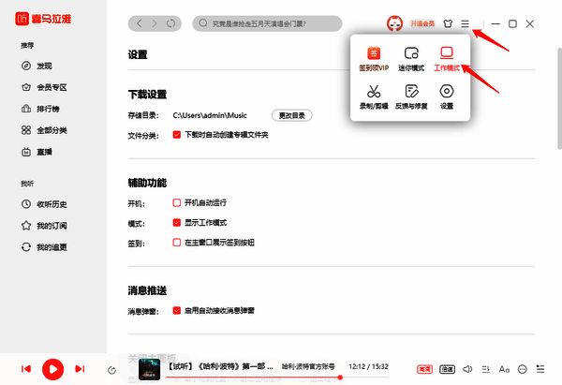Click the red play button
The image size is (562, 385).
53,369
